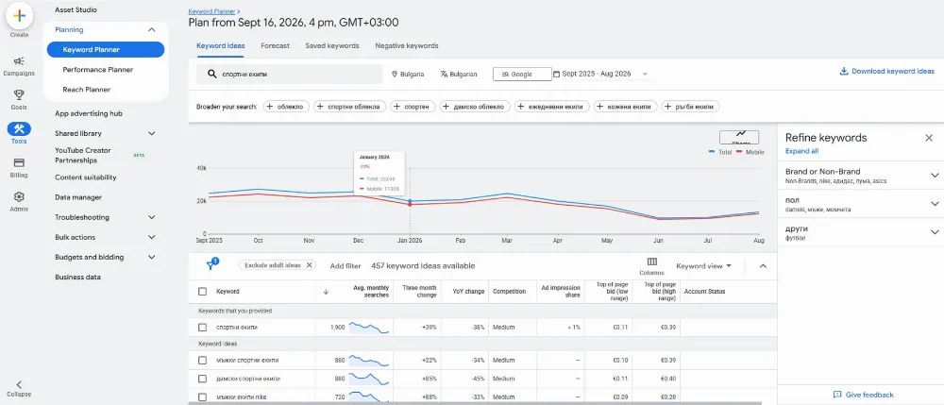Click Download keyword ideas icon
The width and height of the screenshot is (944, 405).
(843, 71)
